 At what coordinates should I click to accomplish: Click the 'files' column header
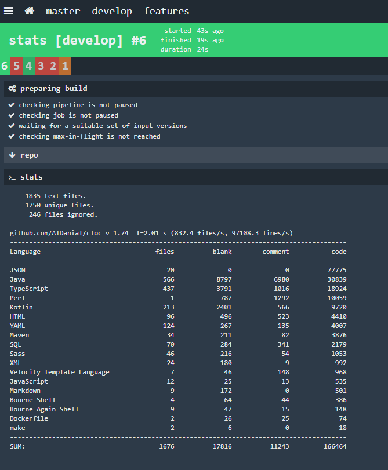[165, 252]
